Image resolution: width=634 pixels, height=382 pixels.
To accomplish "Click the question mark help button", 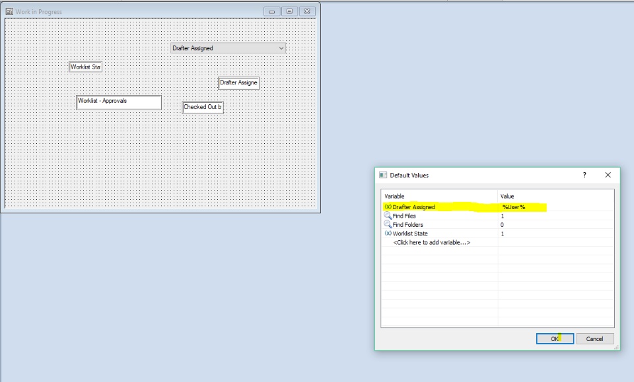I will pyautogui.click(x=584, y=175).
